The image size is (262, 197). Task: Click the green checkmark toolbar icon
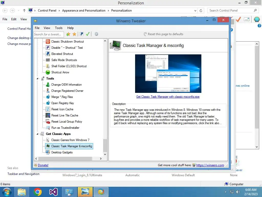click(88, 34)
